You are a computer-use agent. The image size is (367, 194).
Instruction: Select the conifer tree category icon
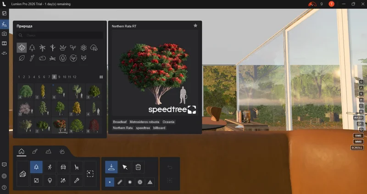pos(32,48)
